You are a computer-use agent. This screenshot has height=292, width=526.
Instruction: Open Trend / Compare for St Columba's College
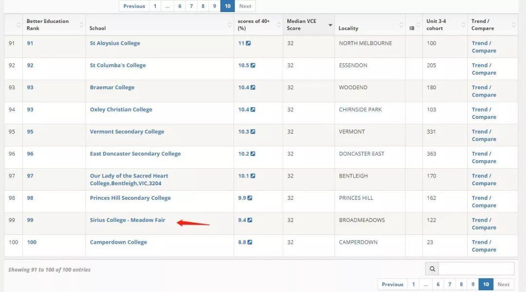point(484,69)
